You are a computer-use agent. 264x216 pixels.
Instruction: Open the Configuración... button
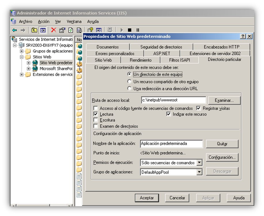click(x=222, y=157)
